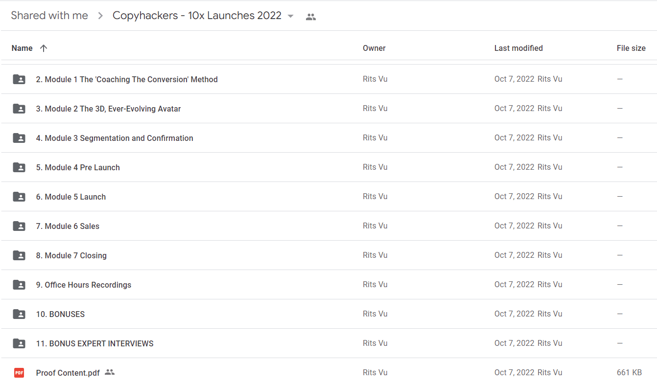Click the Rits Vu owner in 10. BONUSES row
The height and width of the screenshot is (385, 657).
pos(375,314)
